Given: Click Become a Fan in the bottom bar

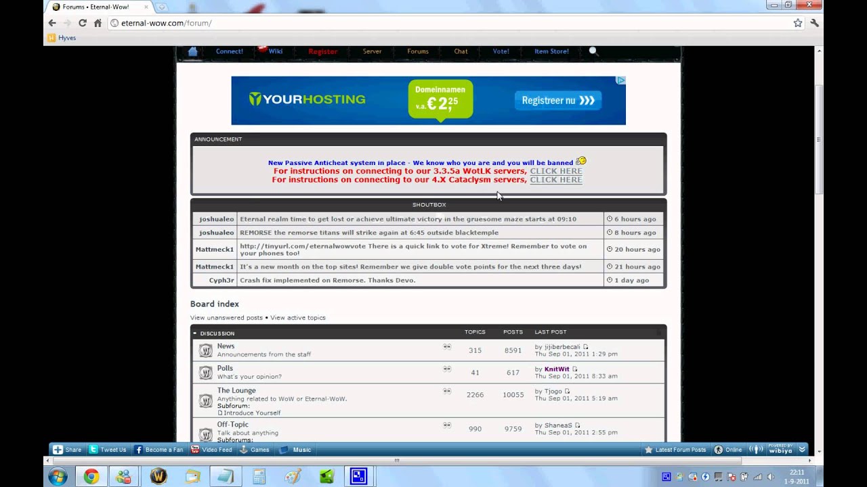Looking at the screenshot, I should click(x=159, y=450).
